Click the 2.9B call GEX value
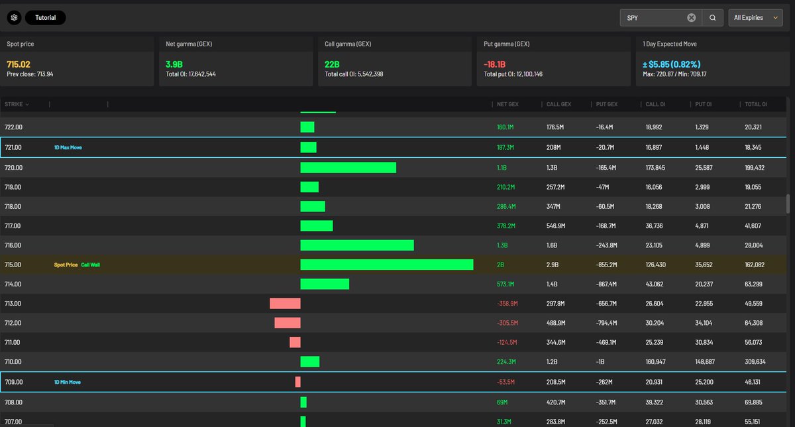 point(552,265)
